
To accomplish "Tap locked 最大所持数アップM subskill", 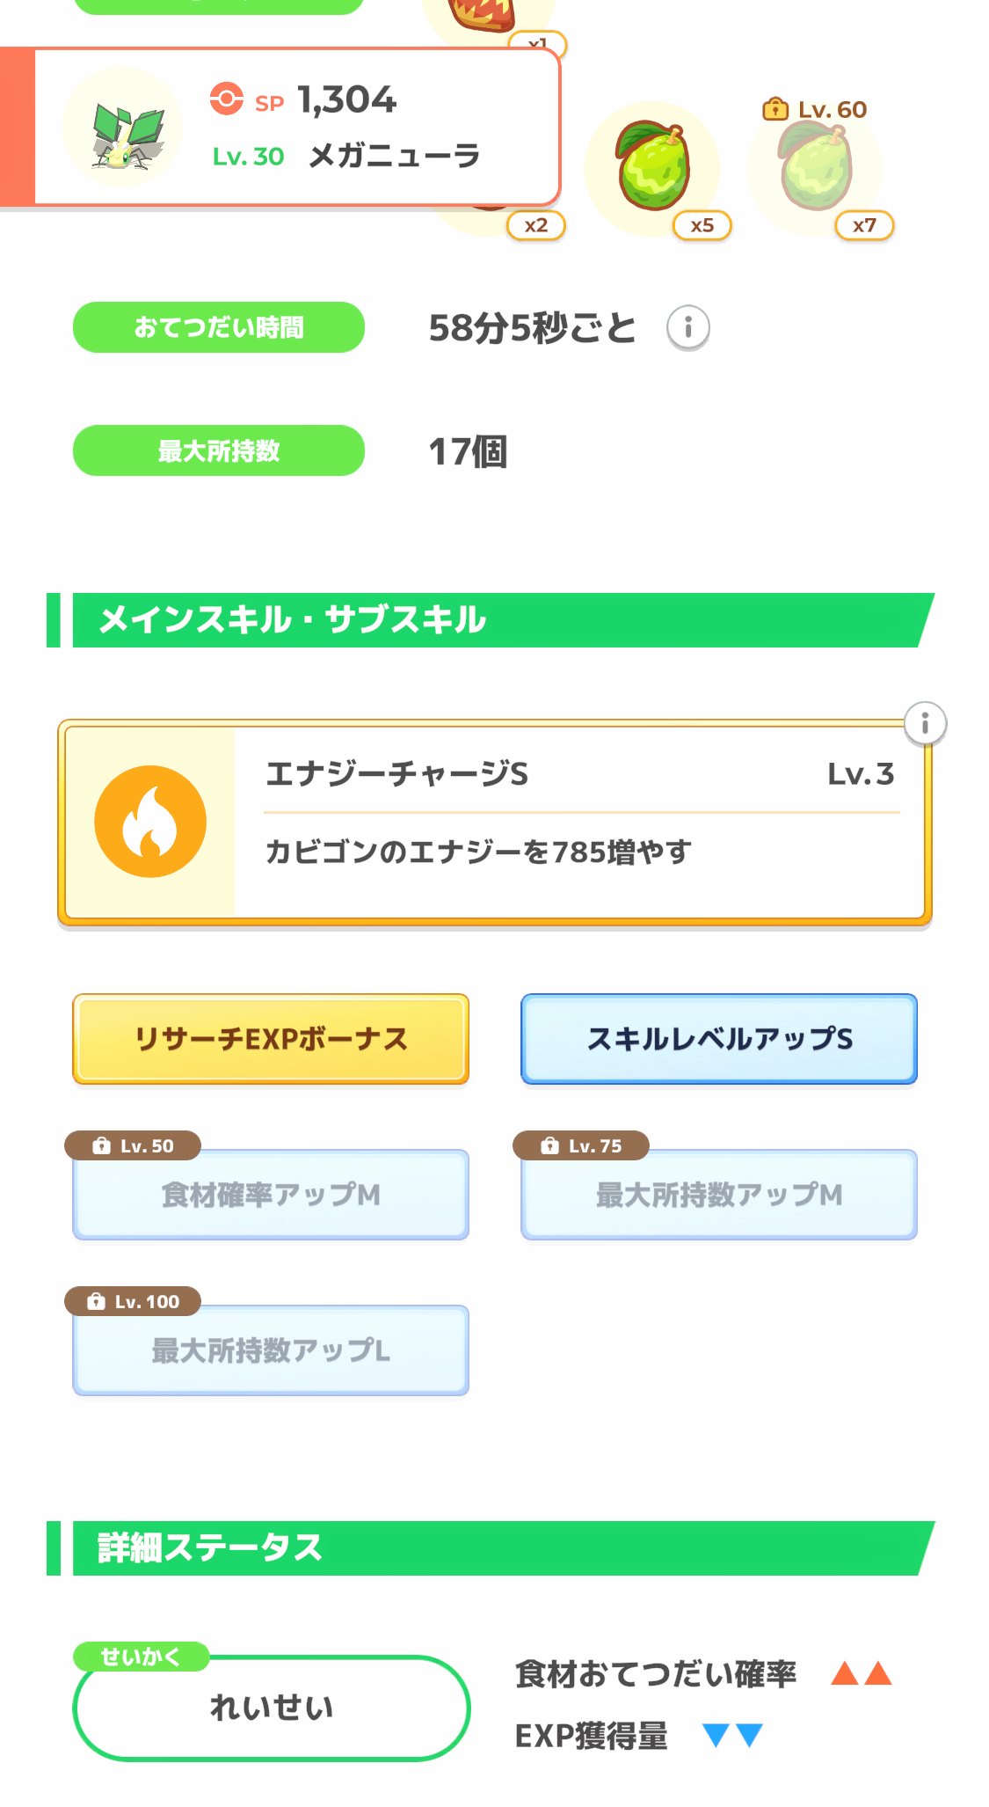I will [x=719, y=1196].
